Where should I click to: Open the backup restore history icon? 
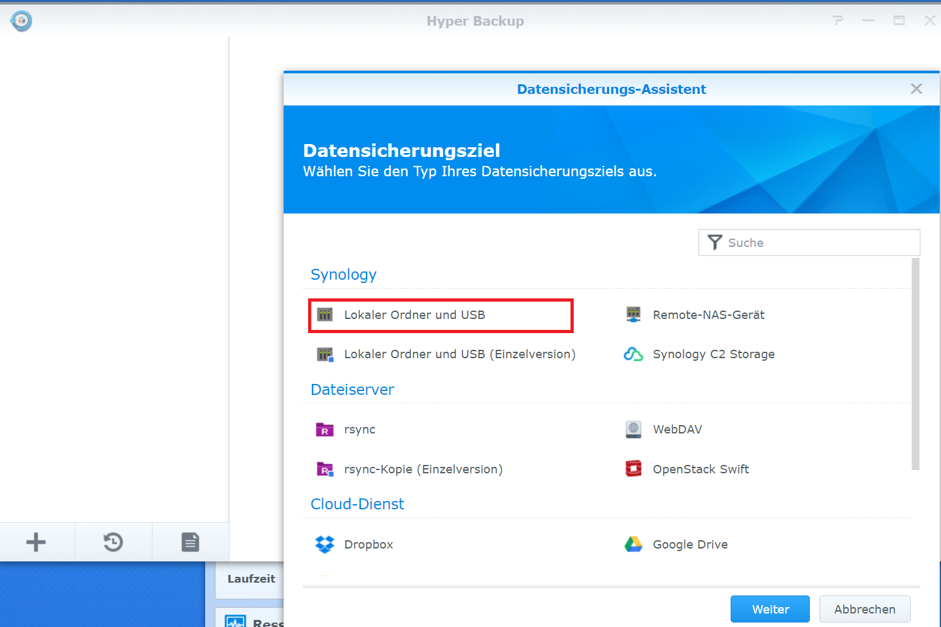tap(113, 542)
